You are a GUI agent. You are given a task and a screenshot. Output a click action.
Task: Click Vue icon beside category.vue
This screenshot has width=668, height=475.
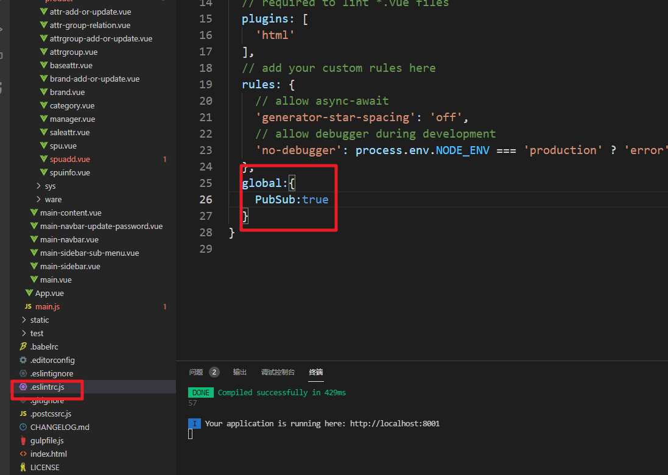coord(43,105)
